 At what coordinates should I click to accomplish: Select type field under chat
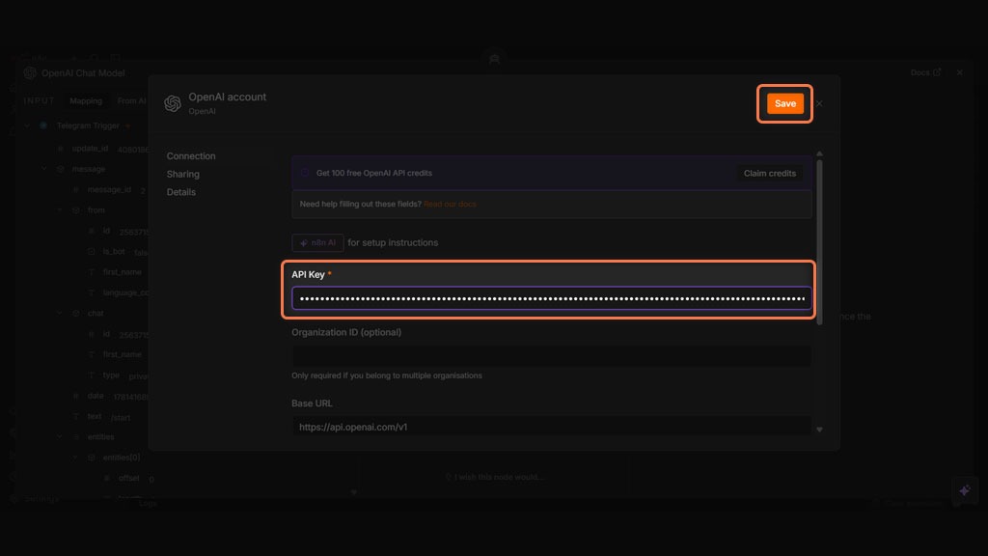coord(111,375)
